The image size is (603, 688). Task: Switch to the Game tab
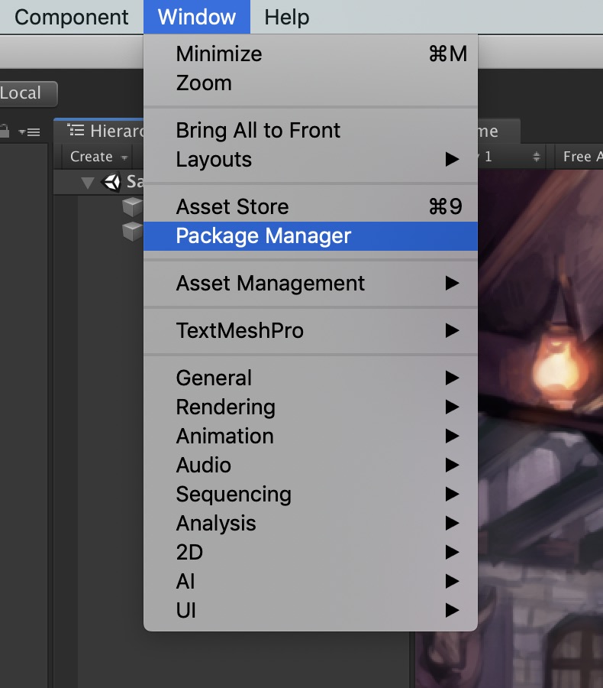pyautogui.click(x=498, y=131)
